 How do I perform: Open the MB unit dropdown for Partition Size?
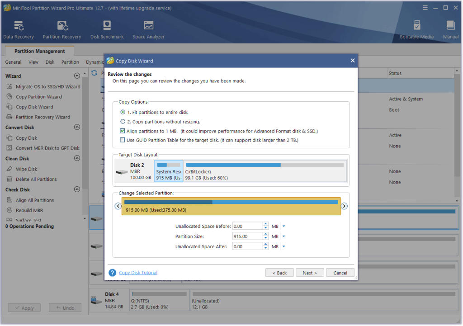pos(284,236)
